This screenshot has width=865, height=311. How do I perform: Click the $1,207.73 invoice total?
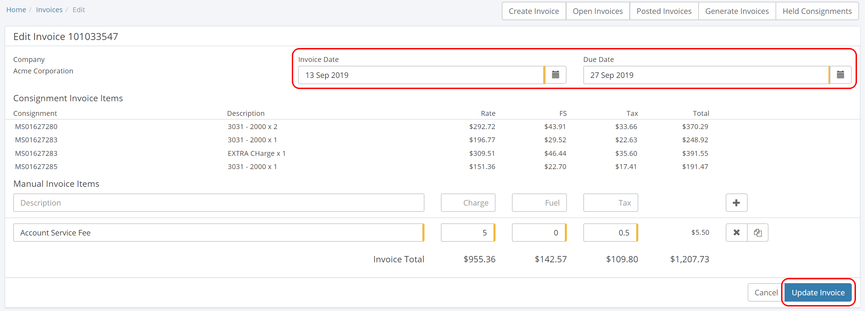[689, 259]
